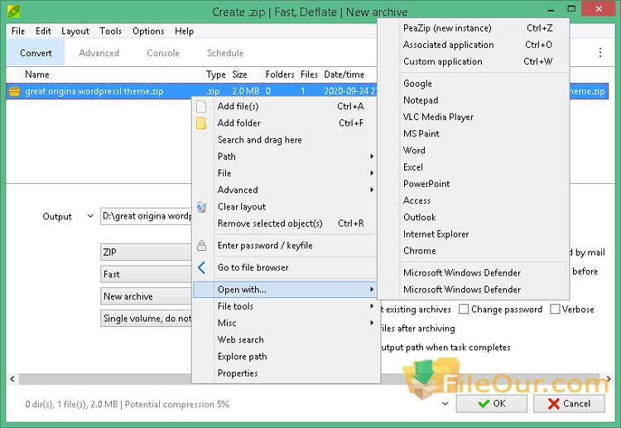Switch to the Advanced tab
This screenshot has width=621, height=428.
click(99, 53)
